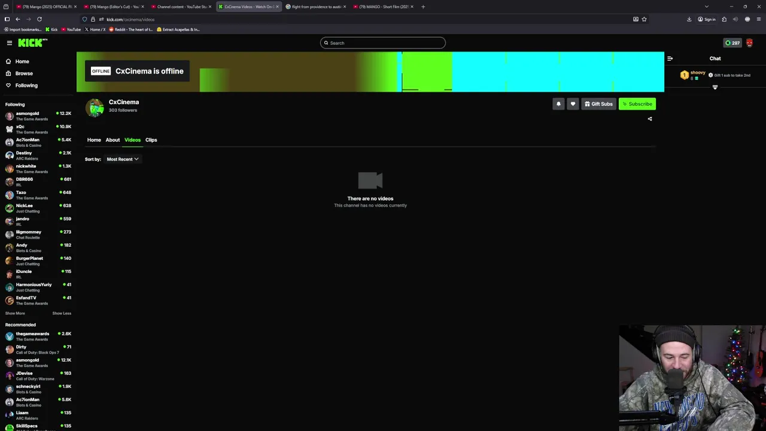Image resolution: width=766 pixels, height=431 pixels.
Task: Collapse the chat panel with arrow icon
Action: pyautogui.click(x=670, y=59)
